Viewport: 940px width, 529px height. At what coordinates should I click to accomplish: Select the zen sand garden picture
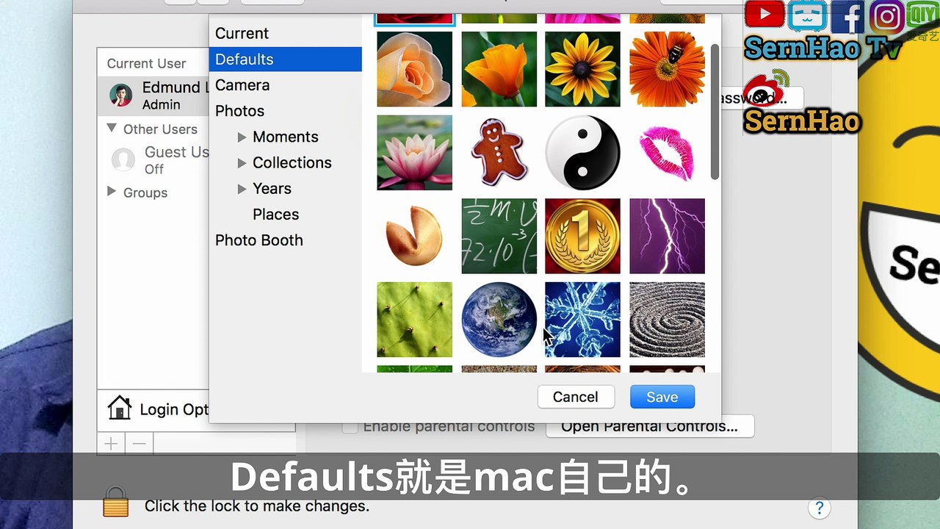coord(668,320)
